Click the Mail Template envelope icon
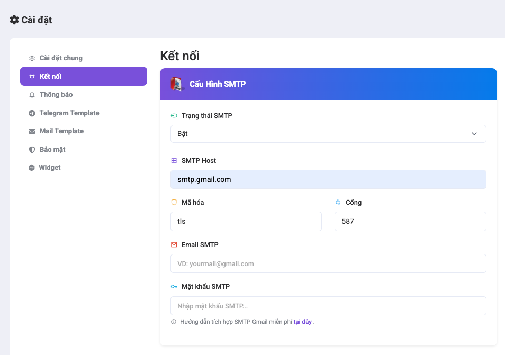The width and height of the screenshot is (505, 355). 32,131
